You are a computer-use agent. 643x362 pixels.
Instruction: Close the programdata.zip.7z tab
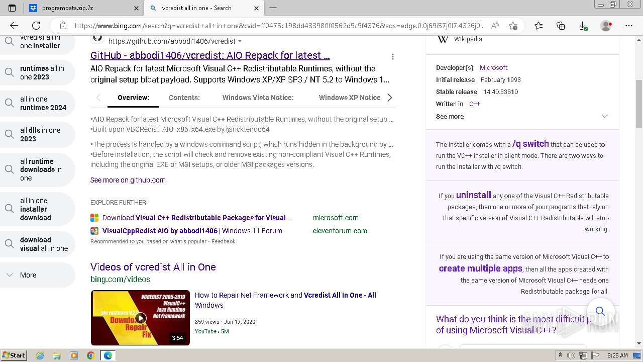pyautogui.click(x=137, y=8)
